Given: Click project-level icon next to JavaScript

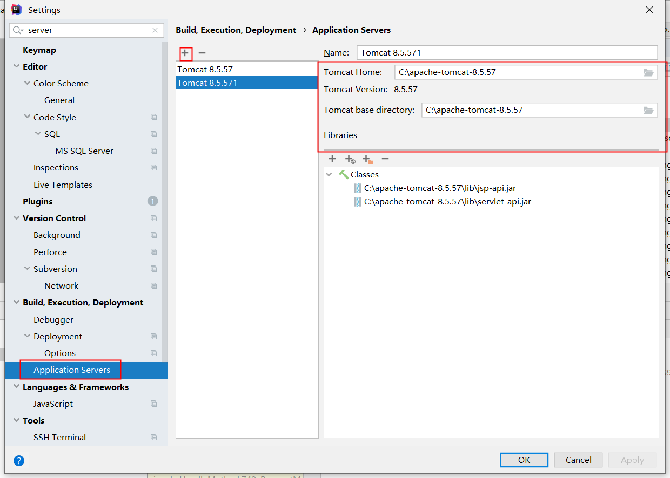Looking at the screenshot, I should (154, 404).
